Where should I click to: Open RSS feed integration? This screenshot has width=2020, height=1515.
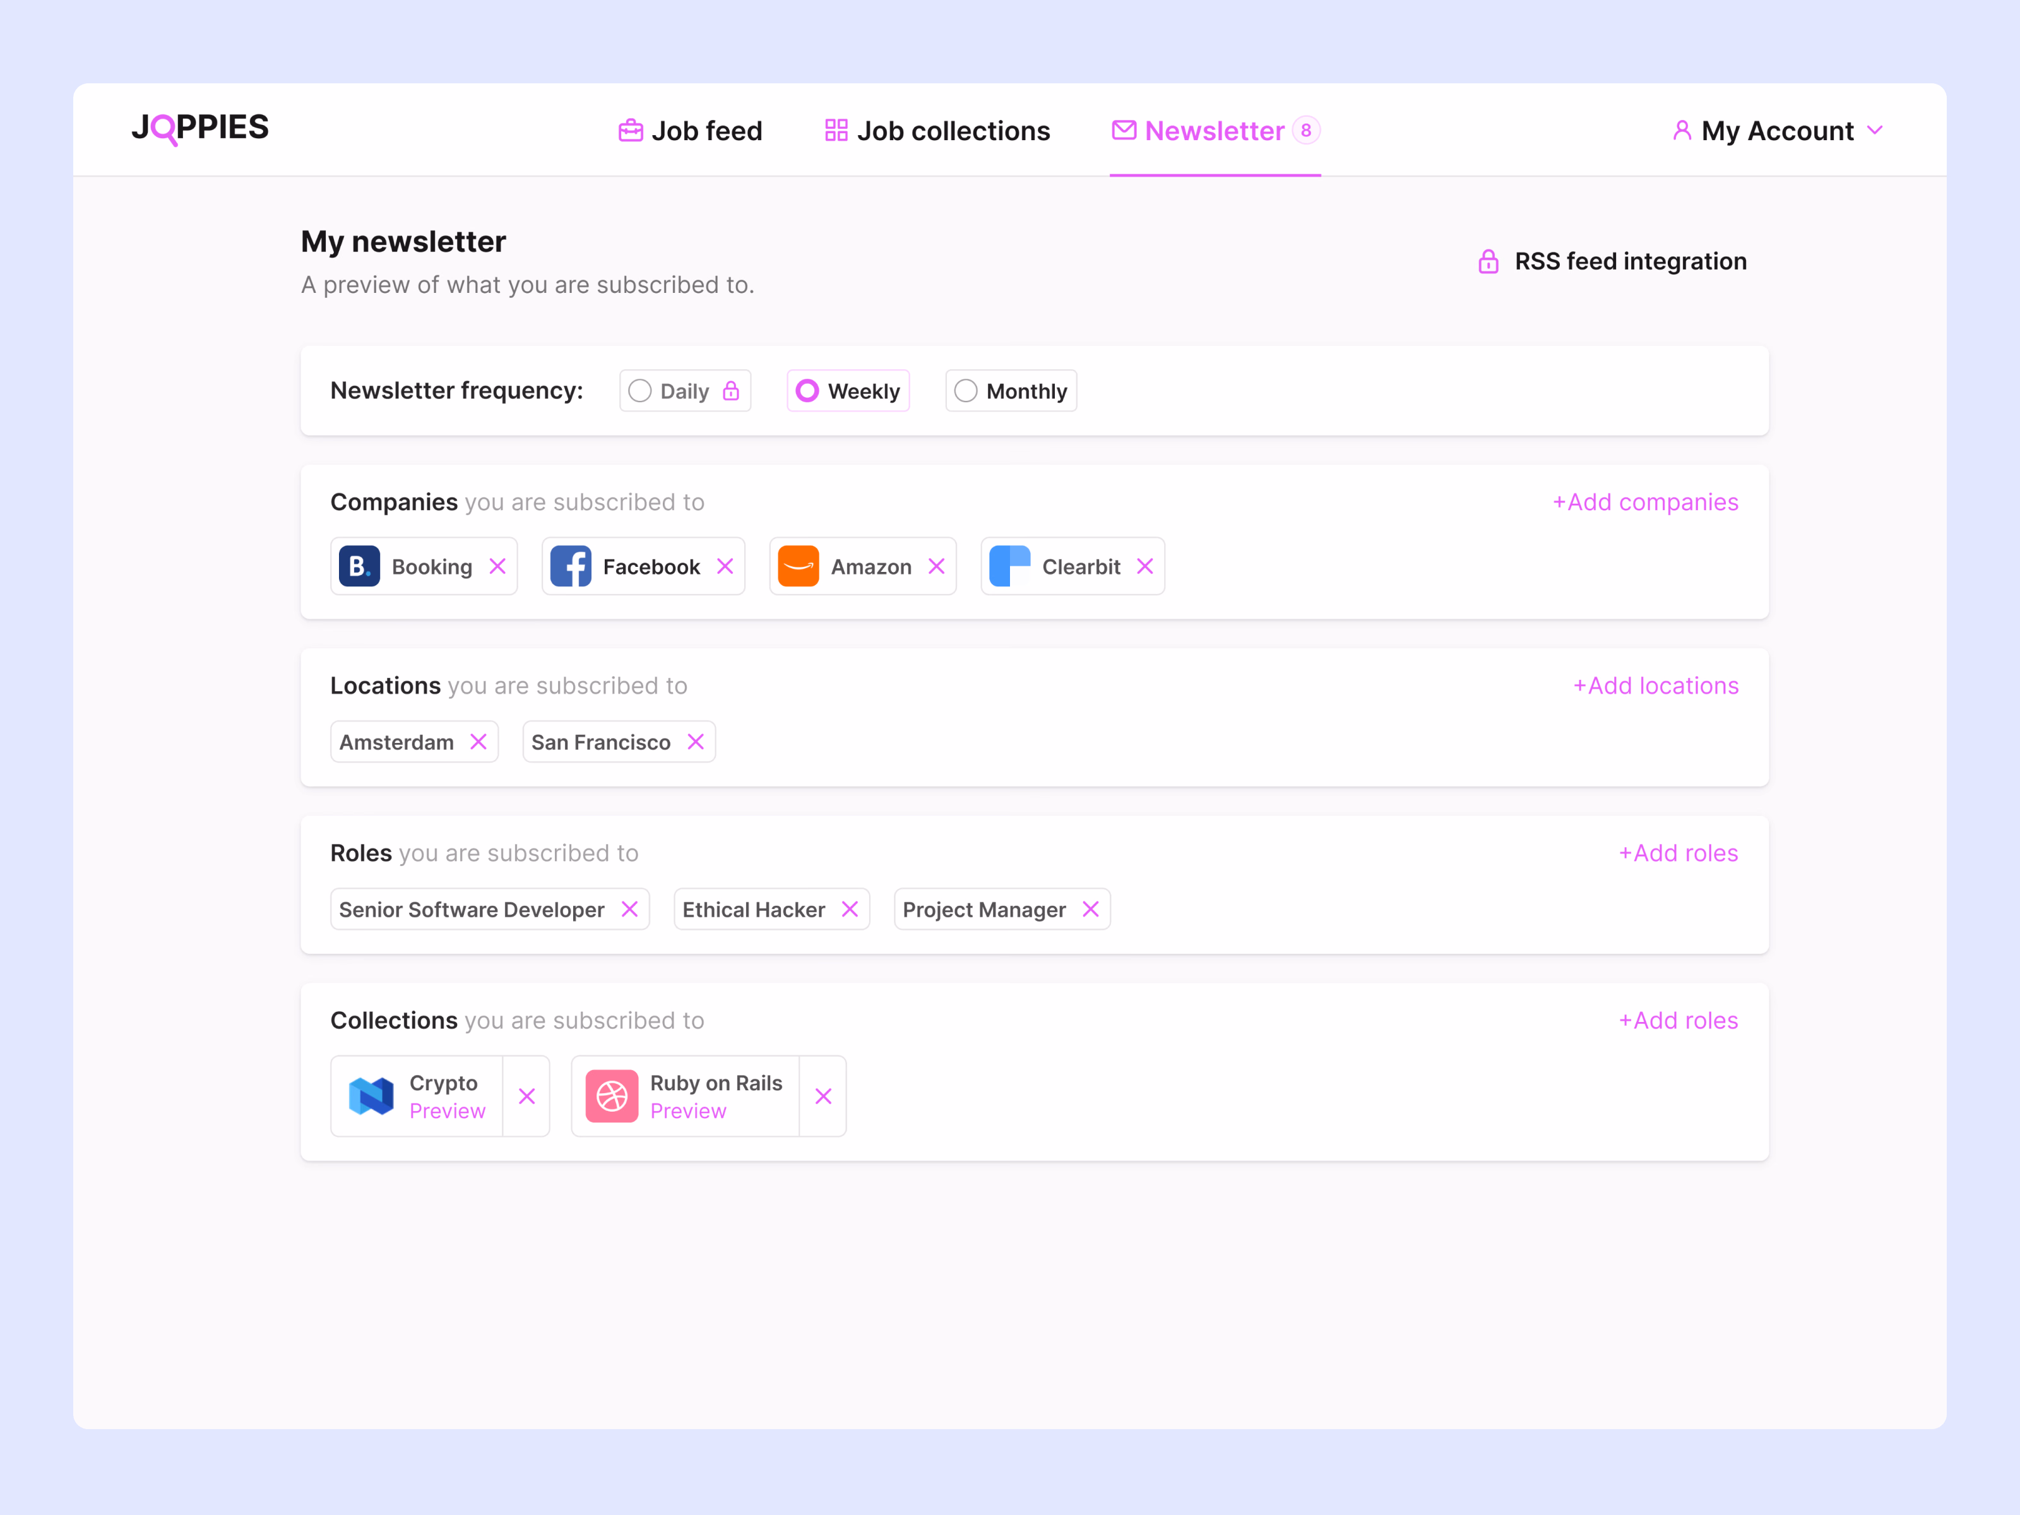point(1612,261)
